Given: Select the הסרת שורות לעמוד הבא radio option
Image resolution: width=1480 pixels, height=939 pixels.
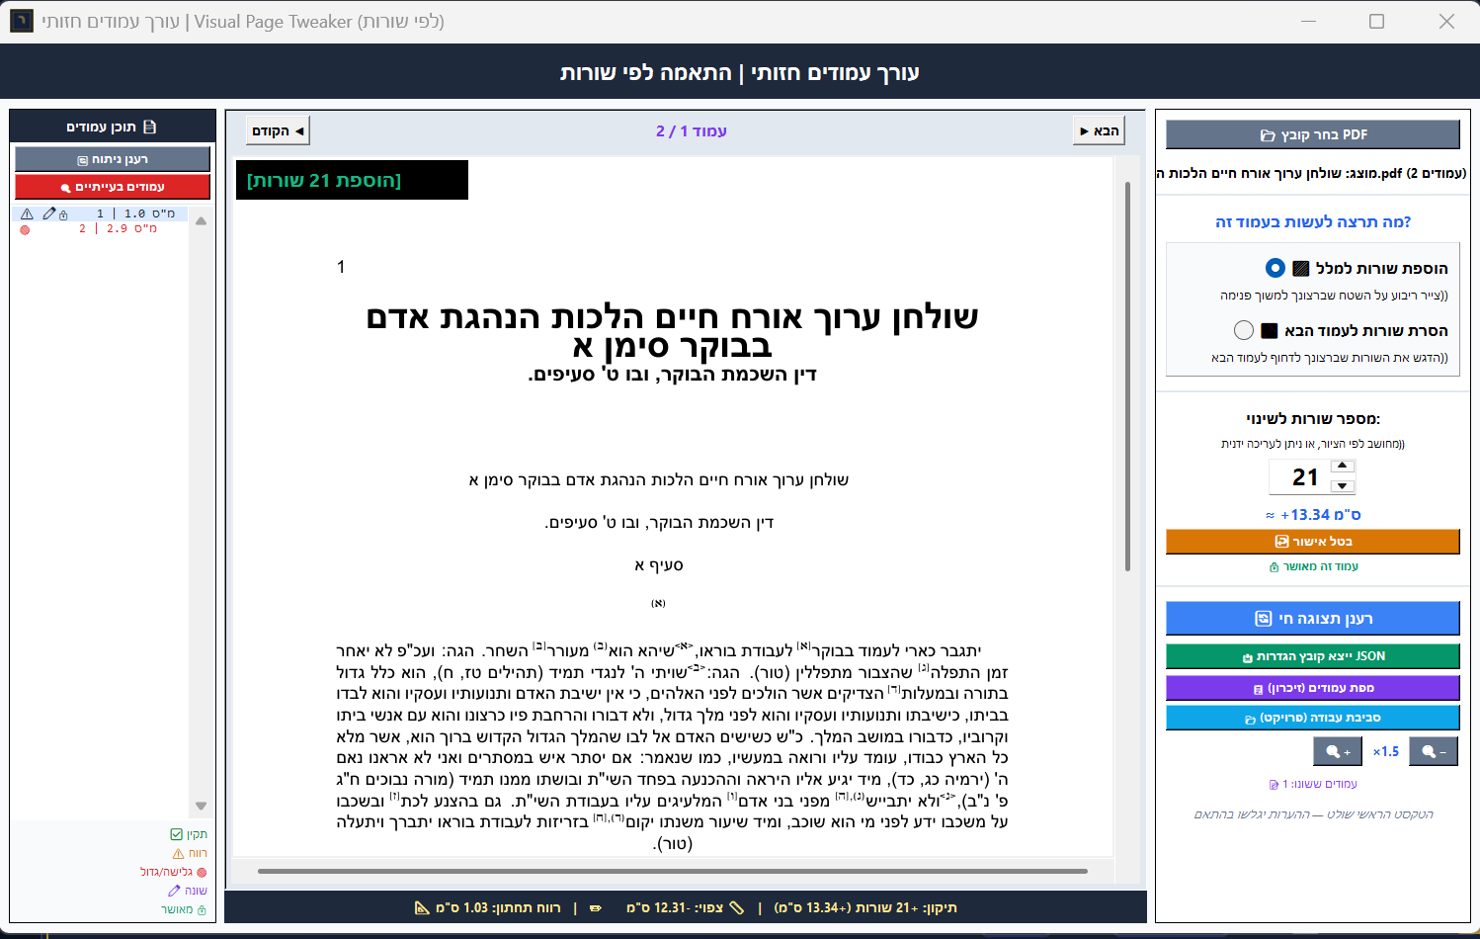Looking at the screenshot, I should (x=1243, y=330).
